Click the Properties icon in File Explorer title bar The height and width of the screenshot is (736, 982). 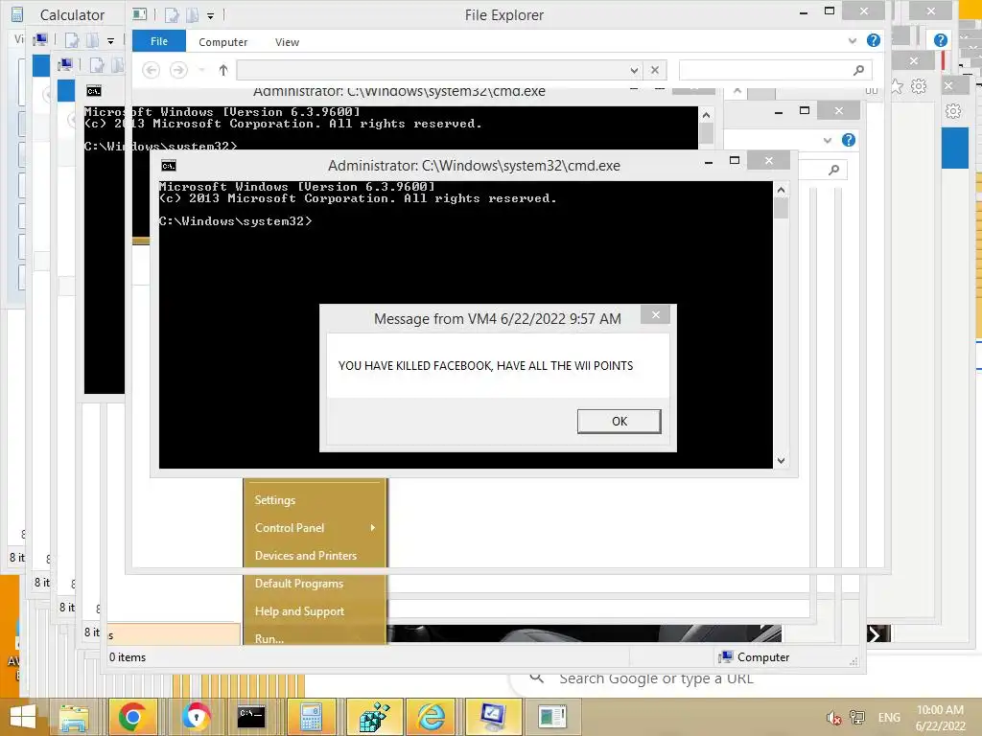[172, 15]
